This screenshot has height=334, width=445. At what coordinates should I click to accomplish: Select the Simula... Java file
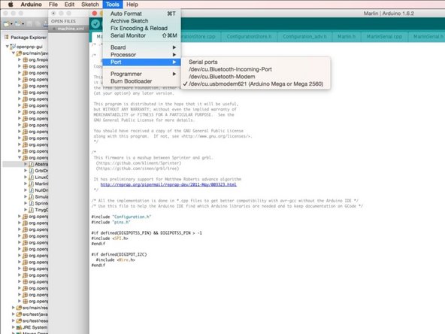[x=41, y=197]
